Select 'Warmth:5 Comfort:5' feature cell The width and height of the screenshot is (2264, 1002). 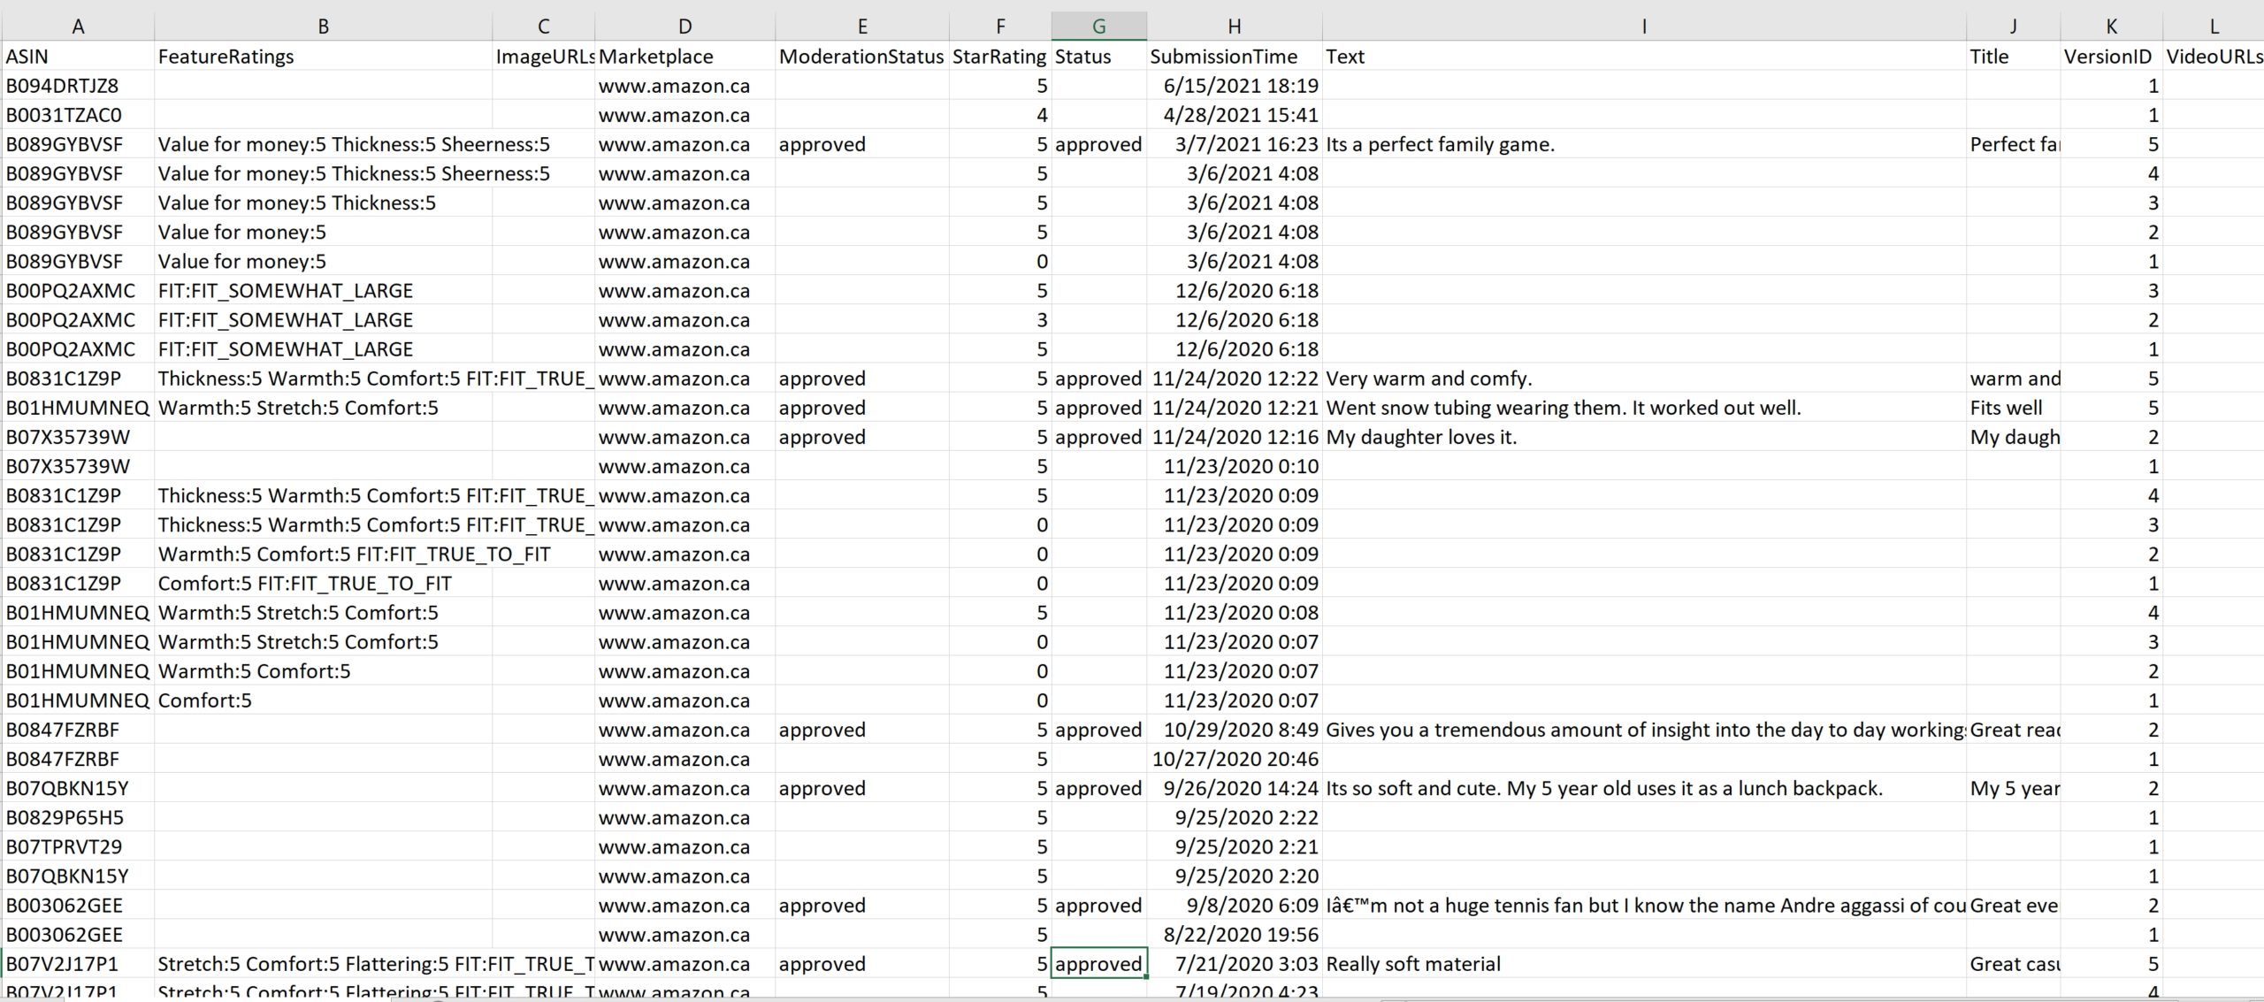pos(323,671)
